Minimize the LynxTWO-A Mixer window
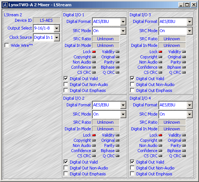 coord(181,5)
